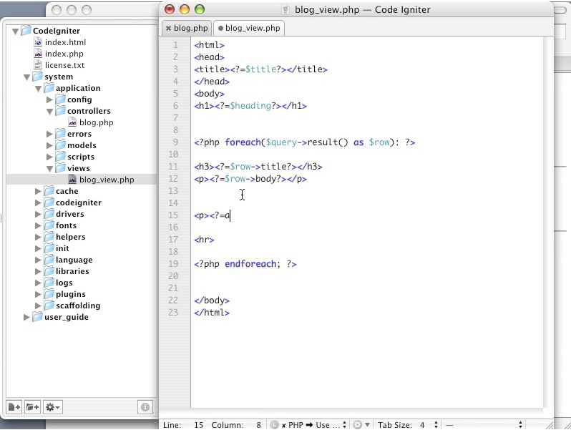Click the </html> closing tag on line 23
The width and height of the screenshot is (571, 430).
pyautogui.click(x=212, y=313)
